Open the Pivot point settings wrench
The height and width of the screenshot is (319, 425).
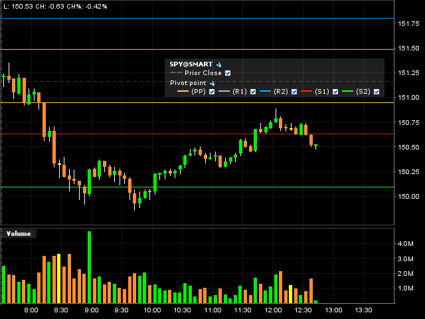pos(212,83)
